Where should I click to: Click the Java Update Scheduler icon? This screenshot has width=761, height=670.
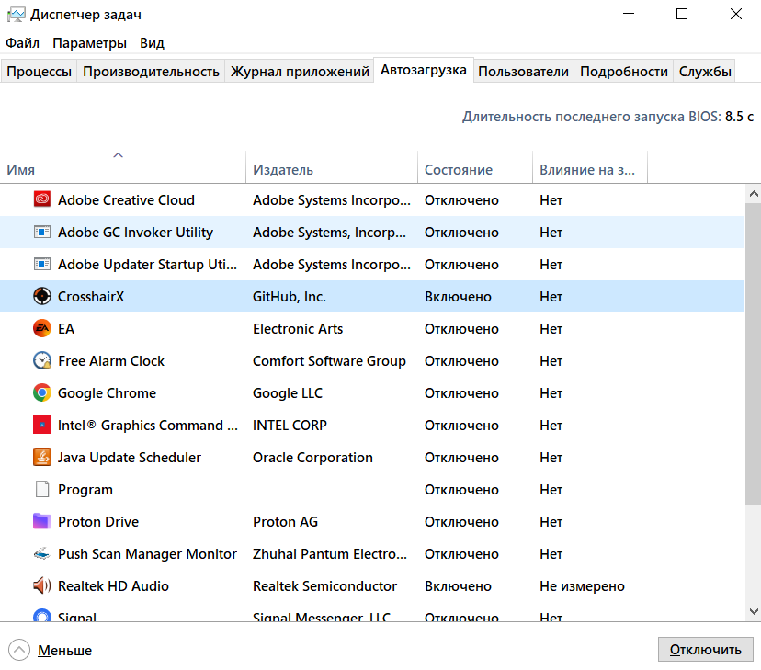[x=42, y=457]
